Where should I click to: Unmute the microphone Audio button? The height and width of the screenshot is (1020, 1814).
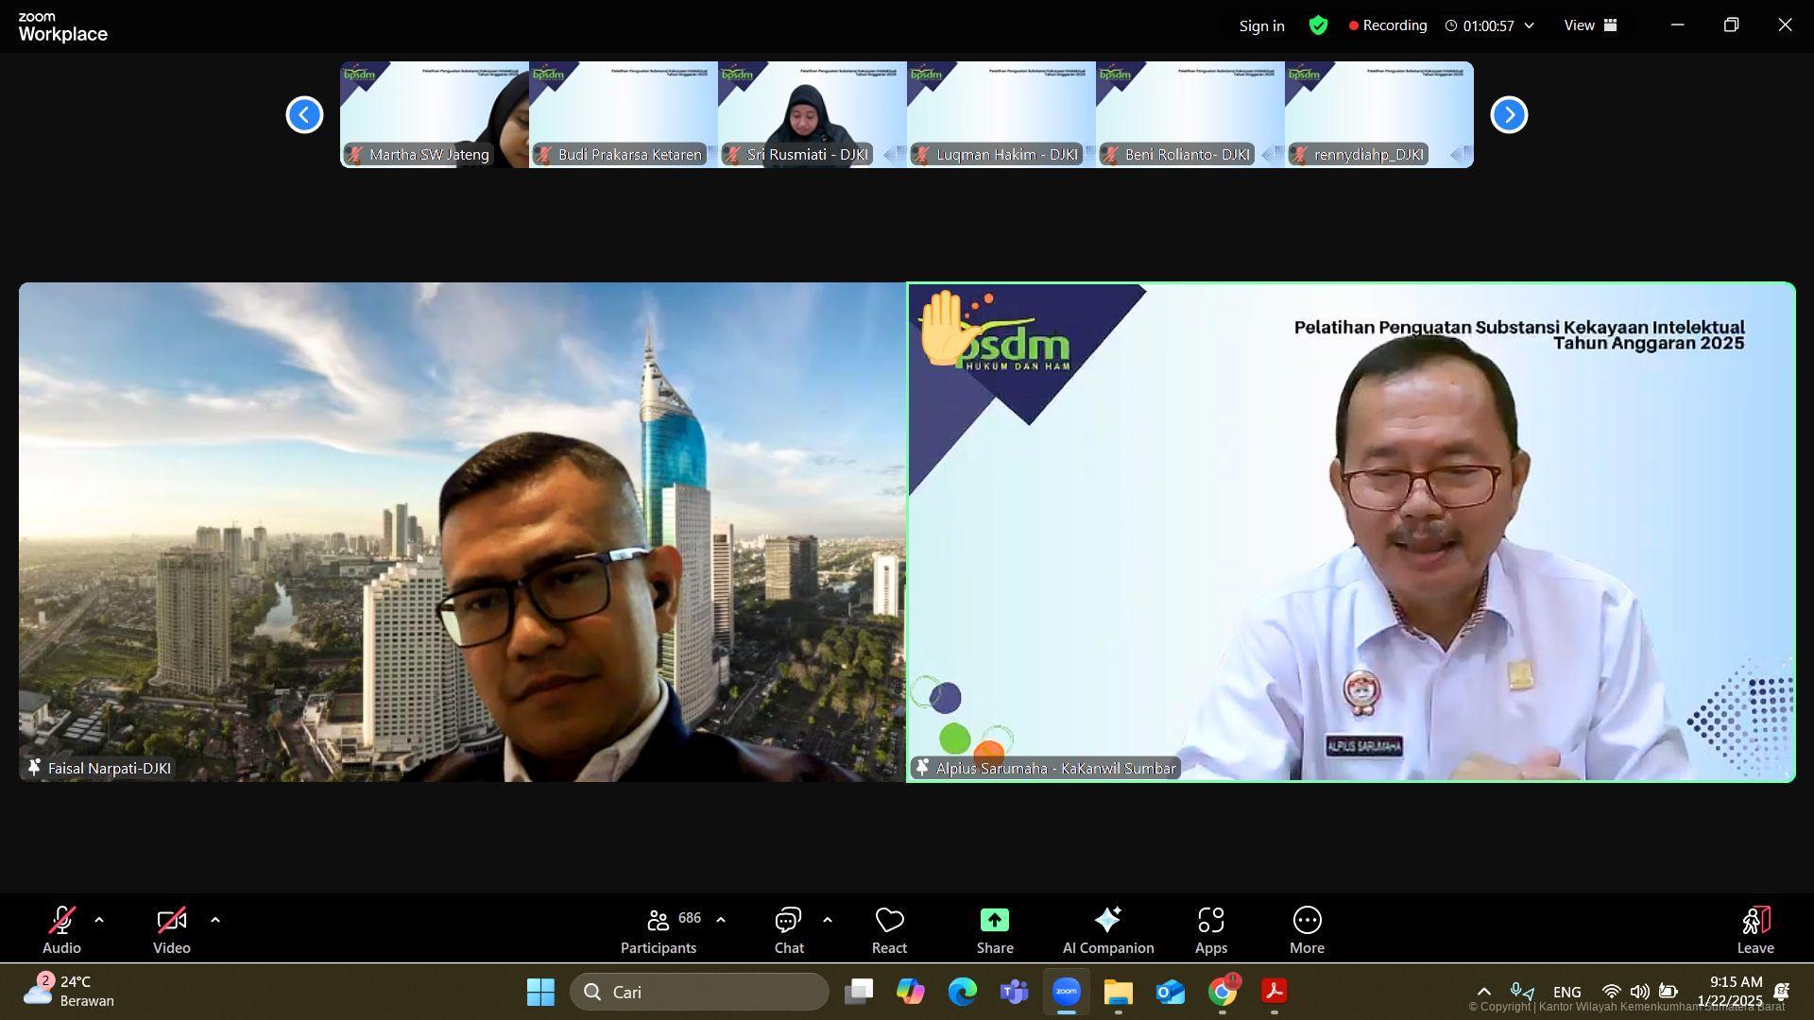(61, 930)
